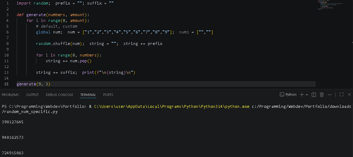Click the 'for i in range(0, numbers):' line
Screen dimensions: 353x157
(69, 55)
